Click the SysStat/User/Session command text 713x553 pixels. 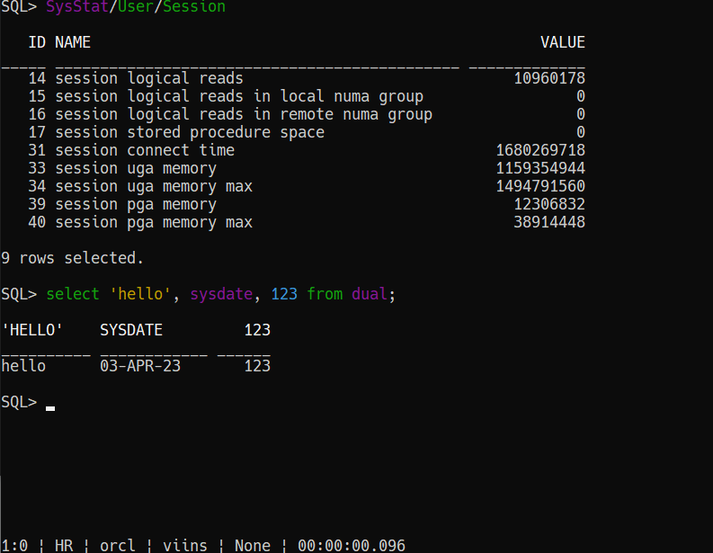135,7
